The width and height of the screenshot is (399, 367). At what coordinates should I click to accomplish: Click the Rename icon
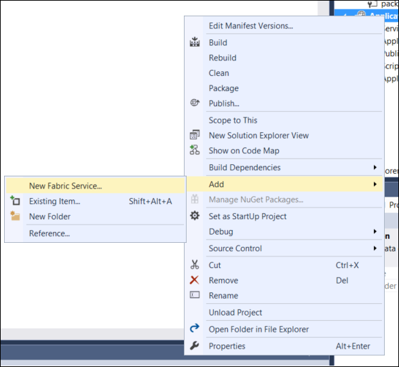point(195,295)
